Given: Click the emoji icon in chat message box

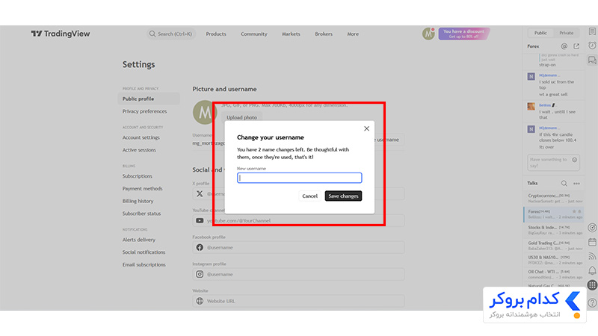Looking at the screenshot, I should tap(574, 160).
